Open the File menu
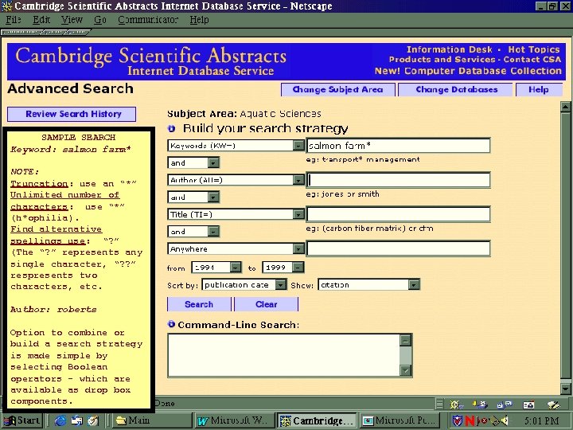573x430 pixels. click(x=14, y=20)
